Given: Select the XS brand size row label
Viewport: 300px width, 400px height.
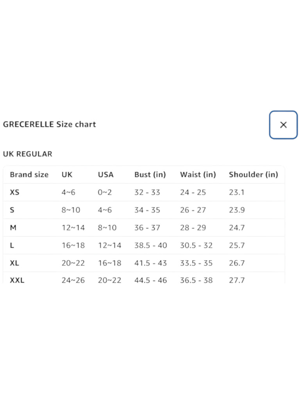Looking at the screenshot, I should coord(14,192).
